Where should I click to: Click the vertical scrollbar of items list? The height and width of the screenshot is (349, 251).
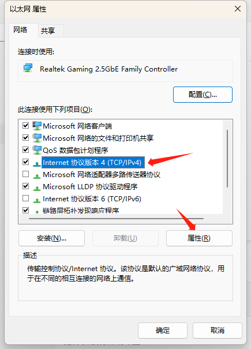[x=227, y=159]
